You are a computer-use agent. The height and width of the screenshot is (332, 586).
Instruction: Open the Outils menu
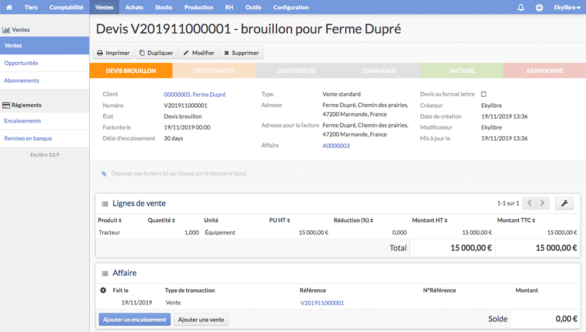pos(253,7)
